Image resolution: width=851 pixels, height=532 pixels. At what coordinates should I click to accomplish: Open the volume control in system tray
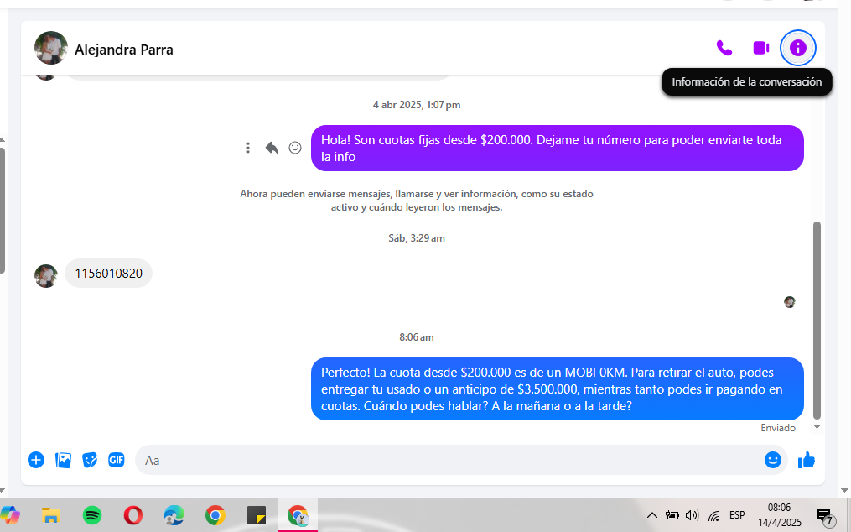pyautogui.click(x=692, y=515)
